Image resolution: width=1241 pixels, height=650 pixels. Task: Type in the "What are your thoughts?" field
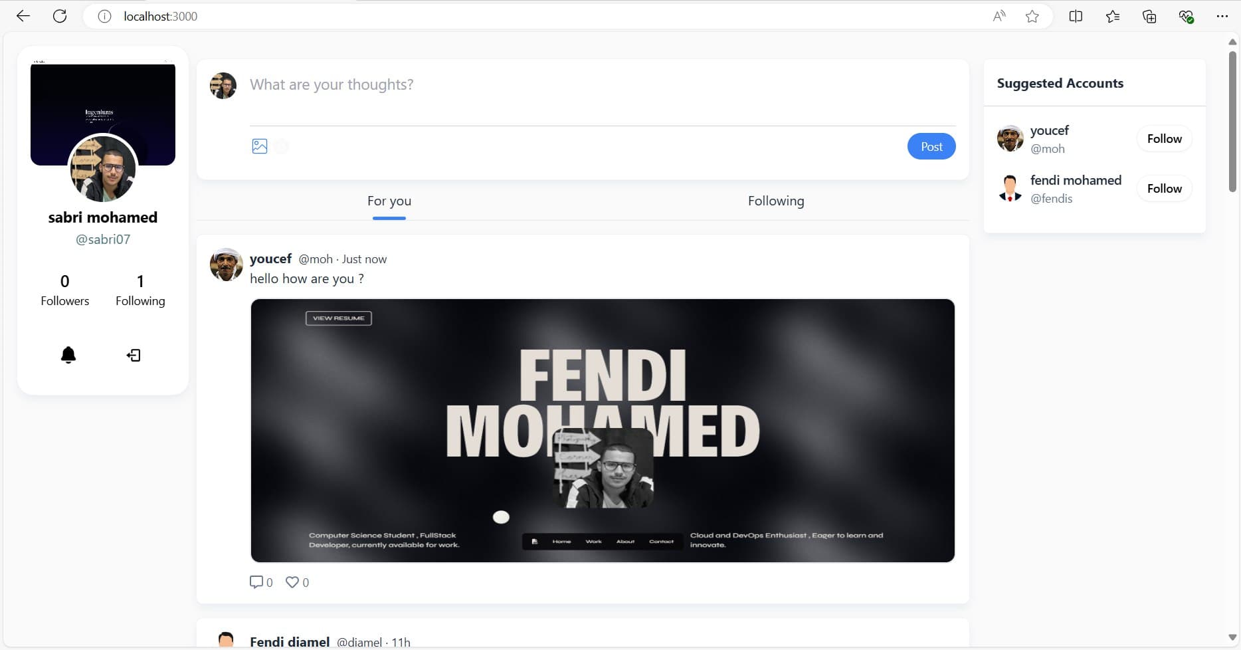pos(598,85)
